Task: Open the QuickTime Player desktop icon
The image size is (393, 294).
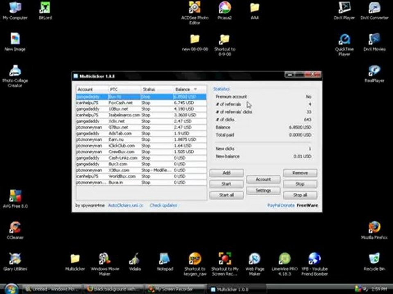Action: tap(344, 45)
